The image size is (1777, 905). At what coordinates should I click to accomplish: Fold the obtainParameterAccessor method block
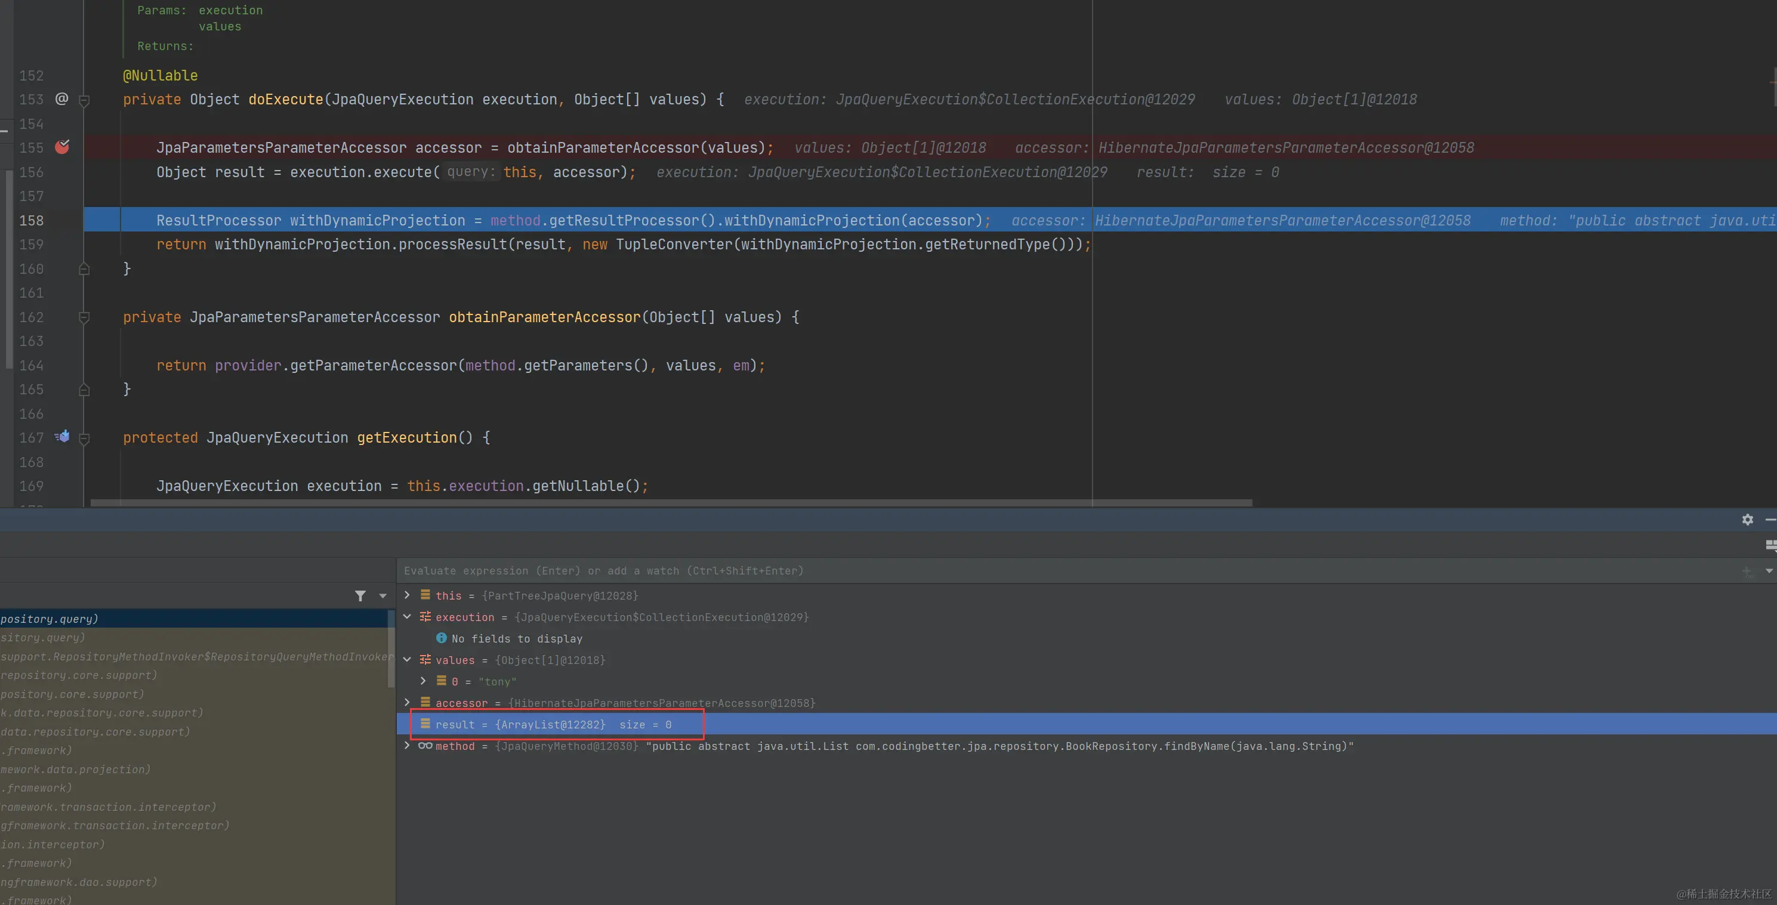(x=84, y=317)
